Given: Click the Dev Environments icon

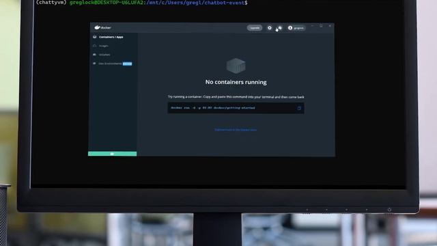Looking at the screenshot, I should (x=94, y=64).
